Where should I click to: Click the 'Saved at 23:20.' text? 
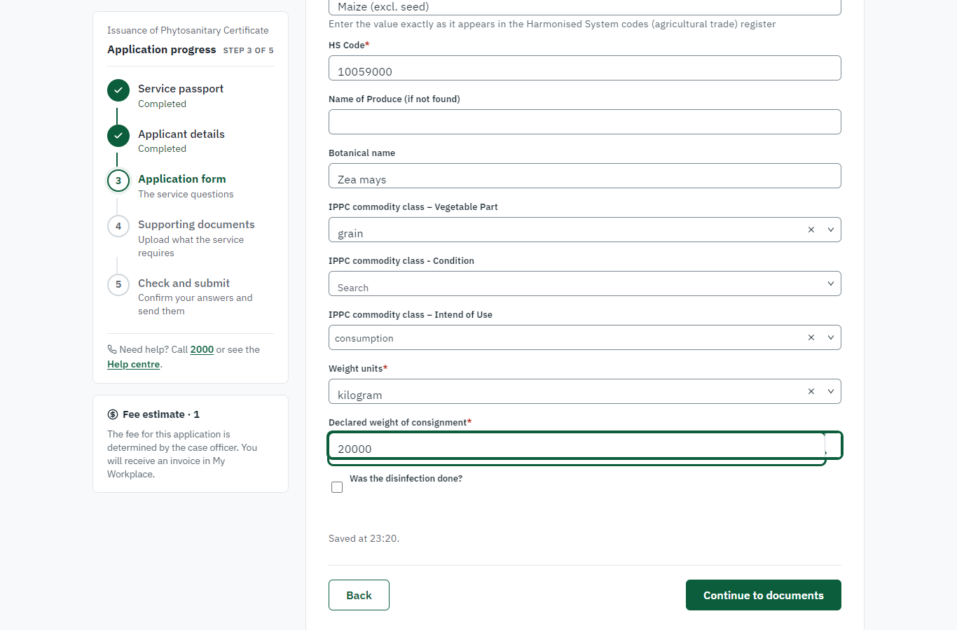click(364, 538)
